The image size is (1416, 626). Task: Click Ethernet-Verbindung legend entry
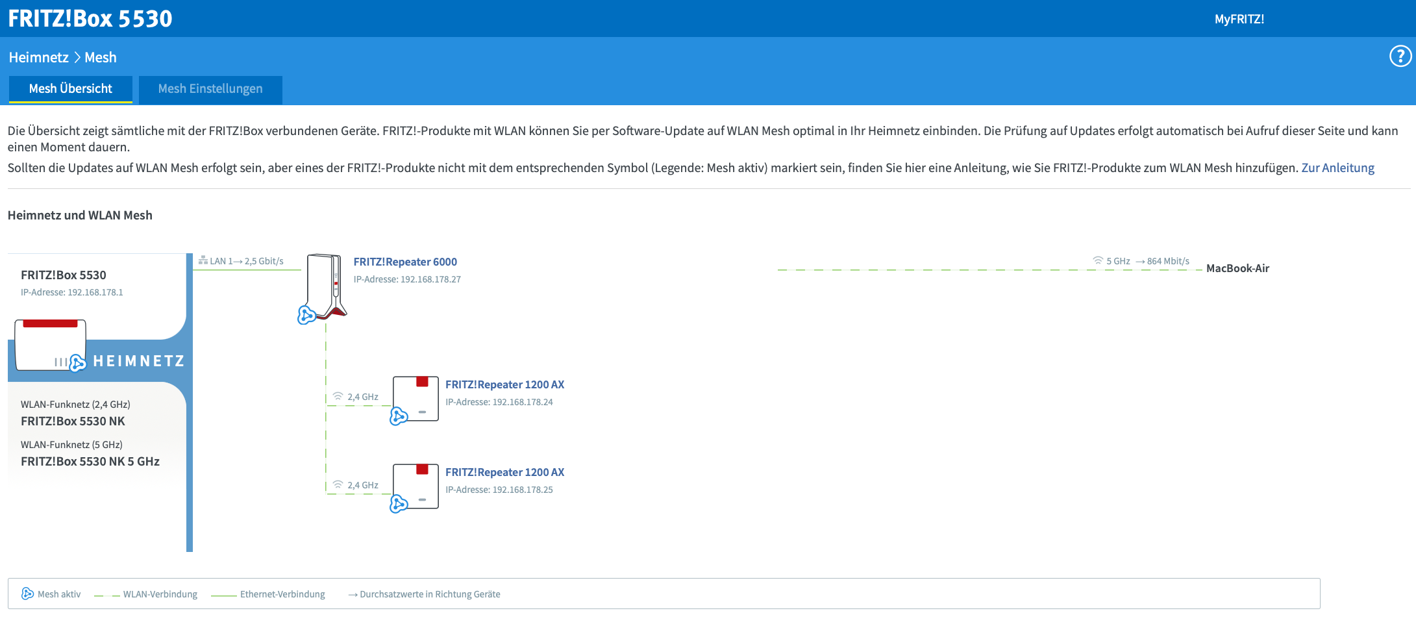coord(268,594)
